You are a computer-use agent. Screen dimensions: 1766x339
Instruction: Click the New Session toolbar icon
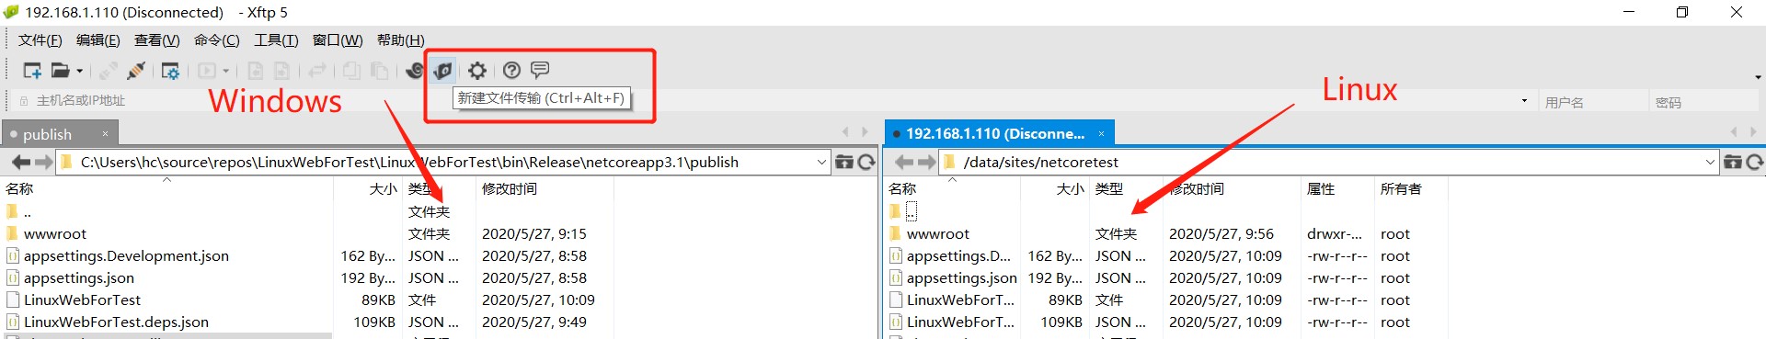[32, 71]
